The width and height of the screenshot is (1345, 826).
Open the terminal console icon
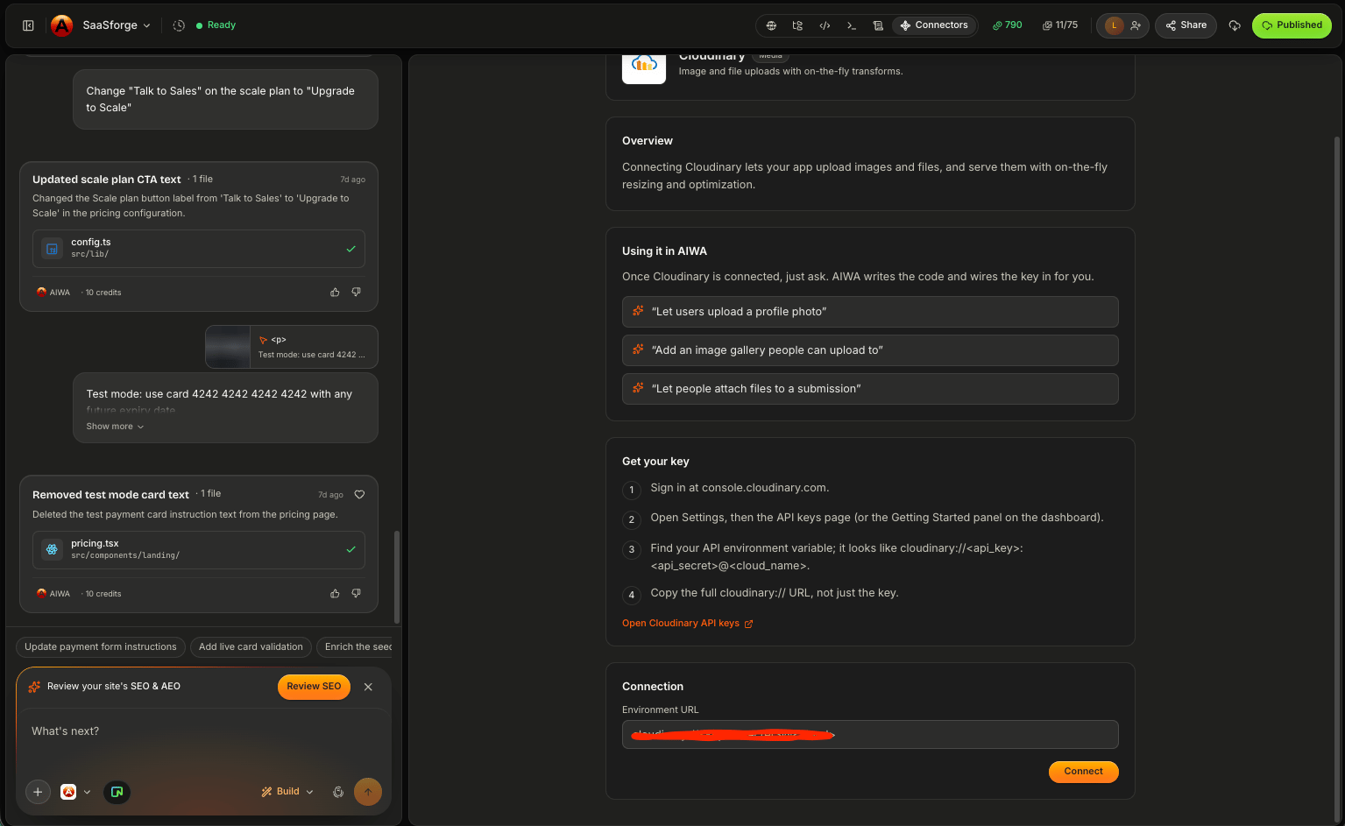(851, 25)
